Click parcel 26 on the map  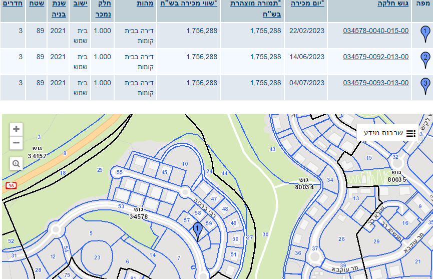pyautogui.click(x=341, y=239)
